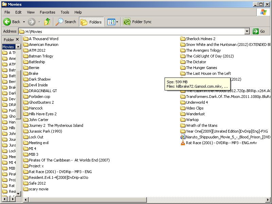Select Hills Have Eyes 2 folder name

[43, 114]
